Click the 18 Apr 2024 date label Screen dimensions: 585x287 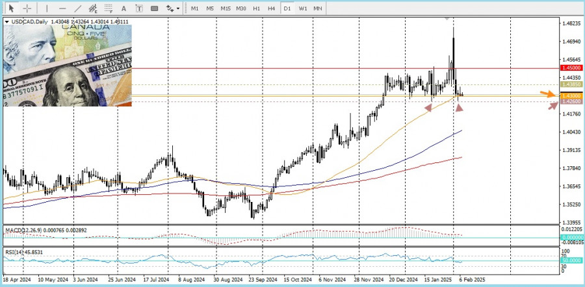[x=17, y=279]
